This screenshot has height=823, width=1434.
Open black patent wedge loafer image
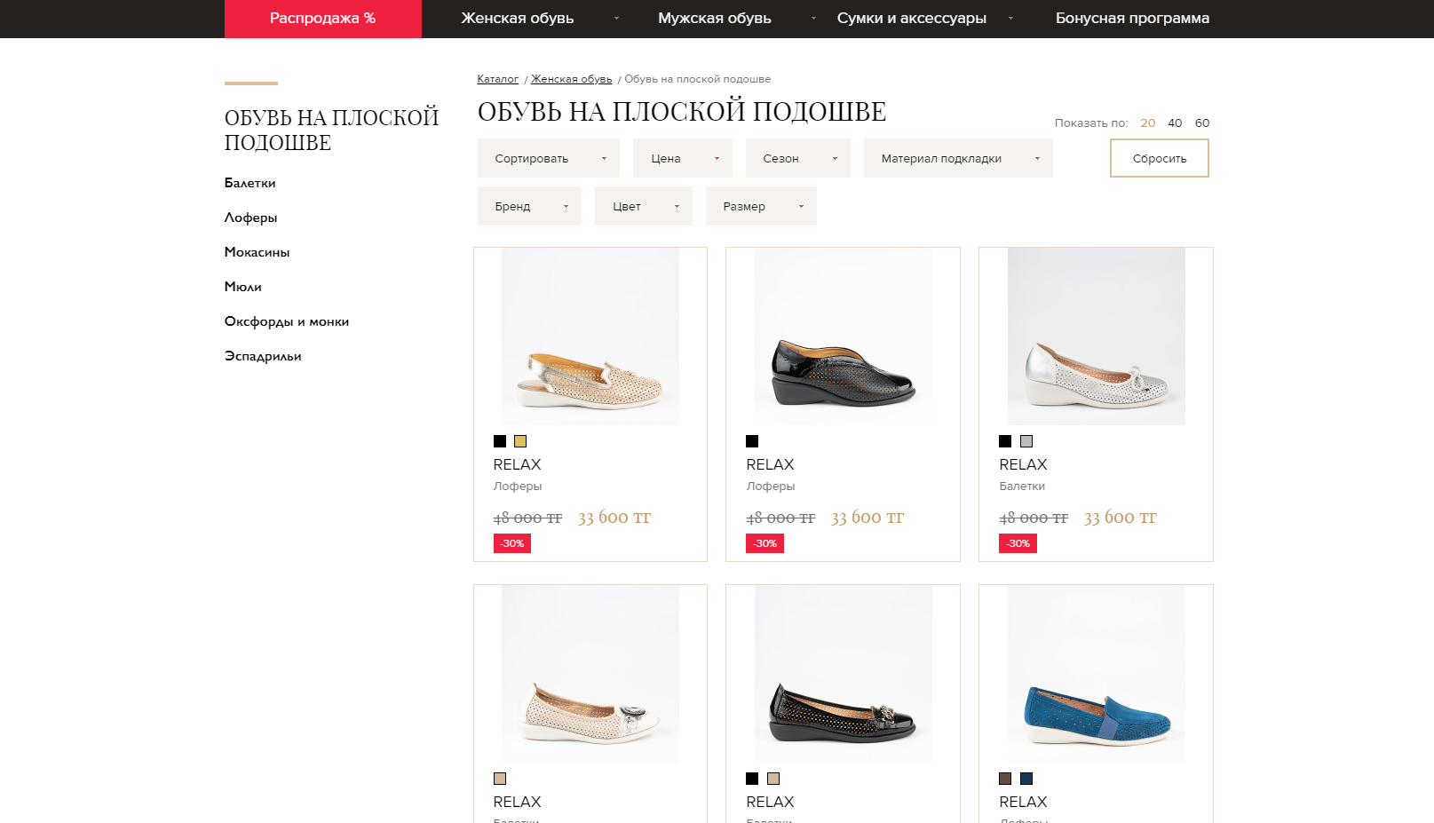(x=844, y=336)
